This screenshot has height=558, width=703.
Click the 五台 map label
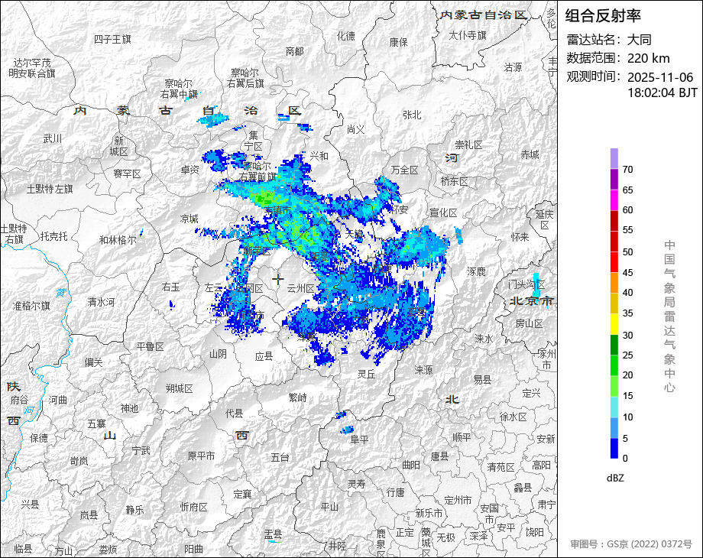click(x=280, y=457)
